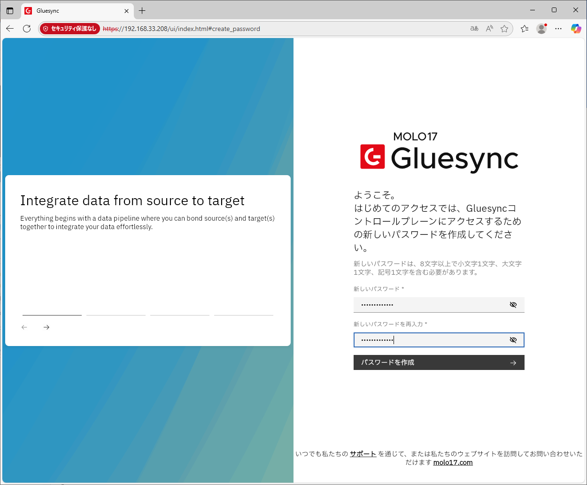Viewport: 587px width, 485px height.
Task: Open the translate page icon
Action: click(x=474, y=29)
